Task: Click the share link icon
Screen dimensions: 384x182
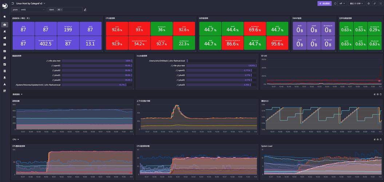Action: (x=375, y=3)
